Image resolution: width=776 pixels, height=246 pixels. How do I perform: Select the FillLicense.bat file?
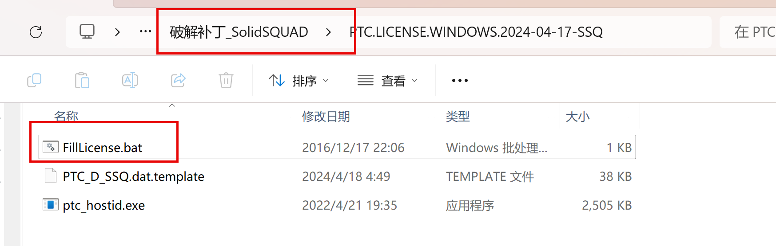[337, 147]
